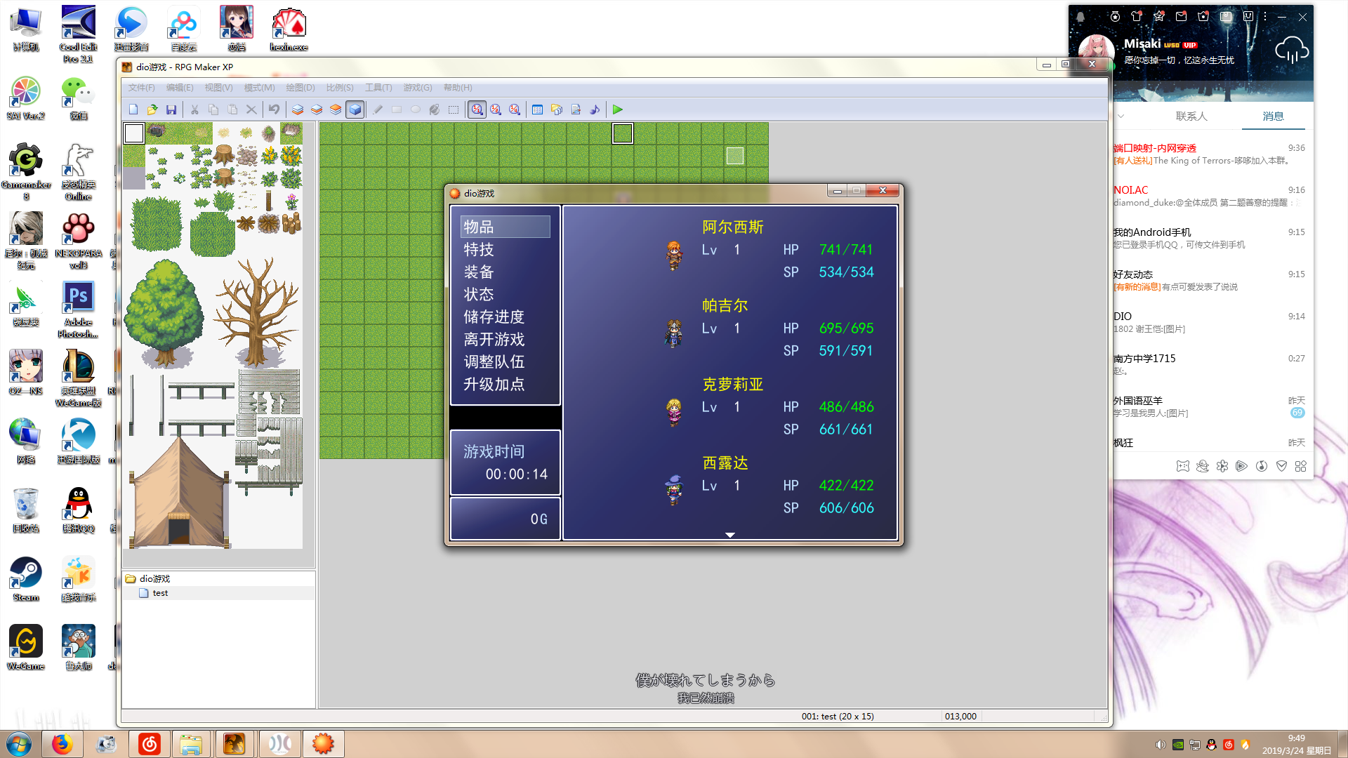Open the 游戏(G) menu
1348x758 pixels.
pyautogui.click(x=418, y=88)
